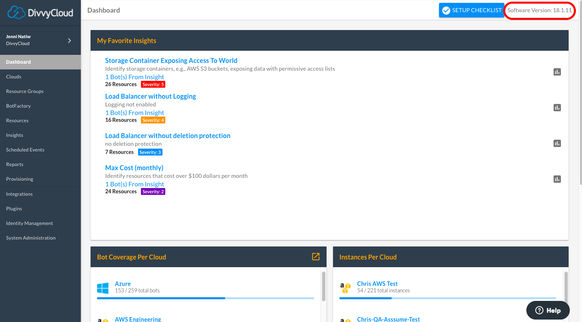Click the 54 / 221 total instances text

(383, 291)
